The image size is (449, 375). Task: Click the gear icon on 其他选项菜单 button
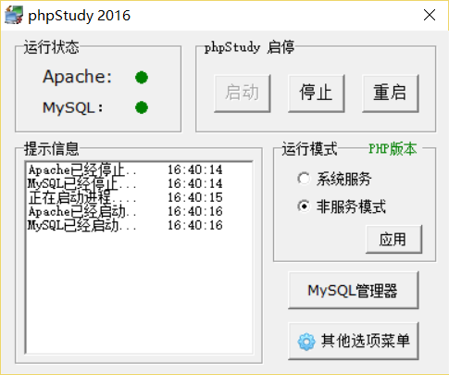(306, 342)
